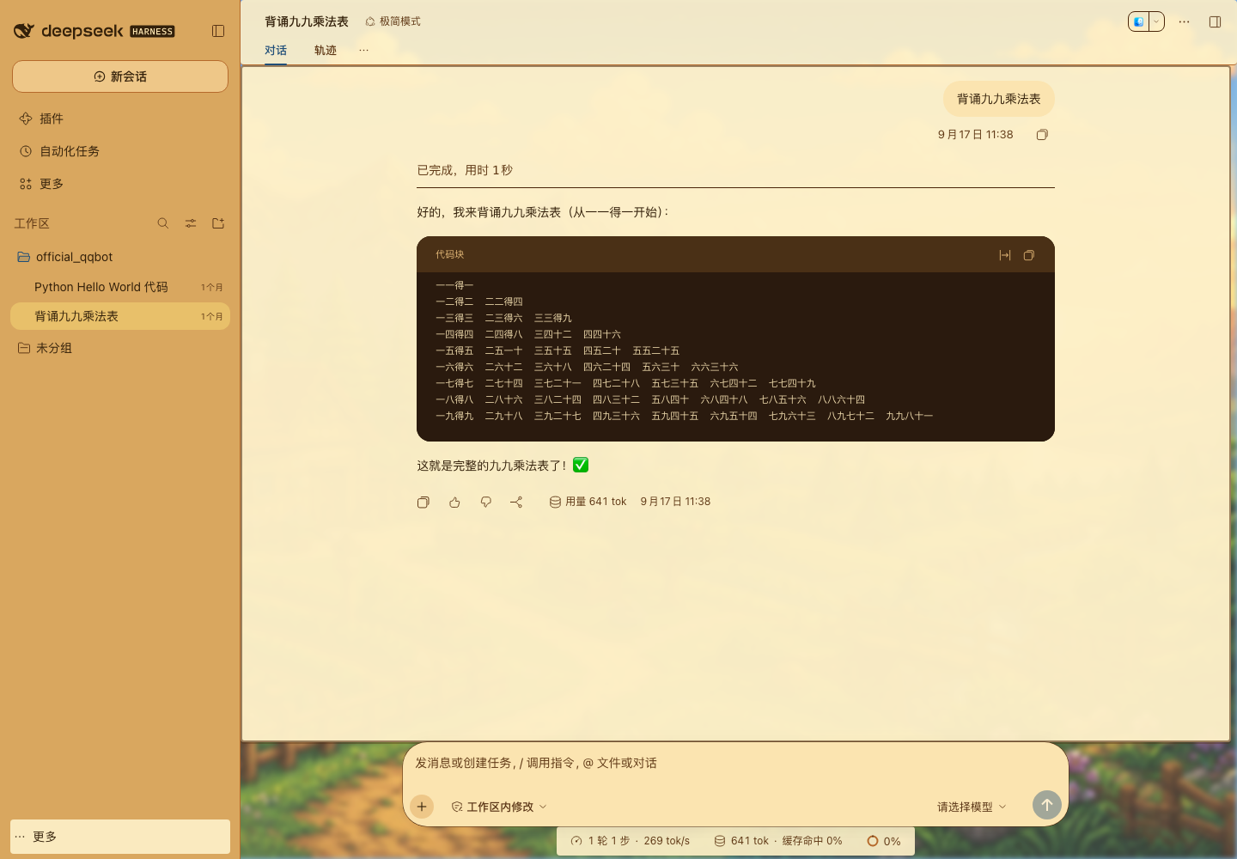Add a new workspace folder

coord(218,223)
